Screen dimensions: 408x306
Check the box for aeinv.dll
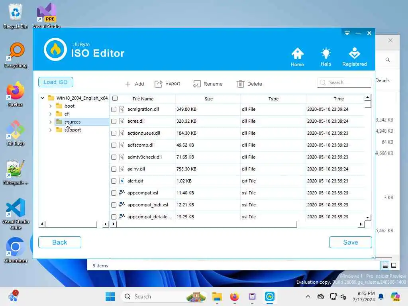tap(114, 169)
